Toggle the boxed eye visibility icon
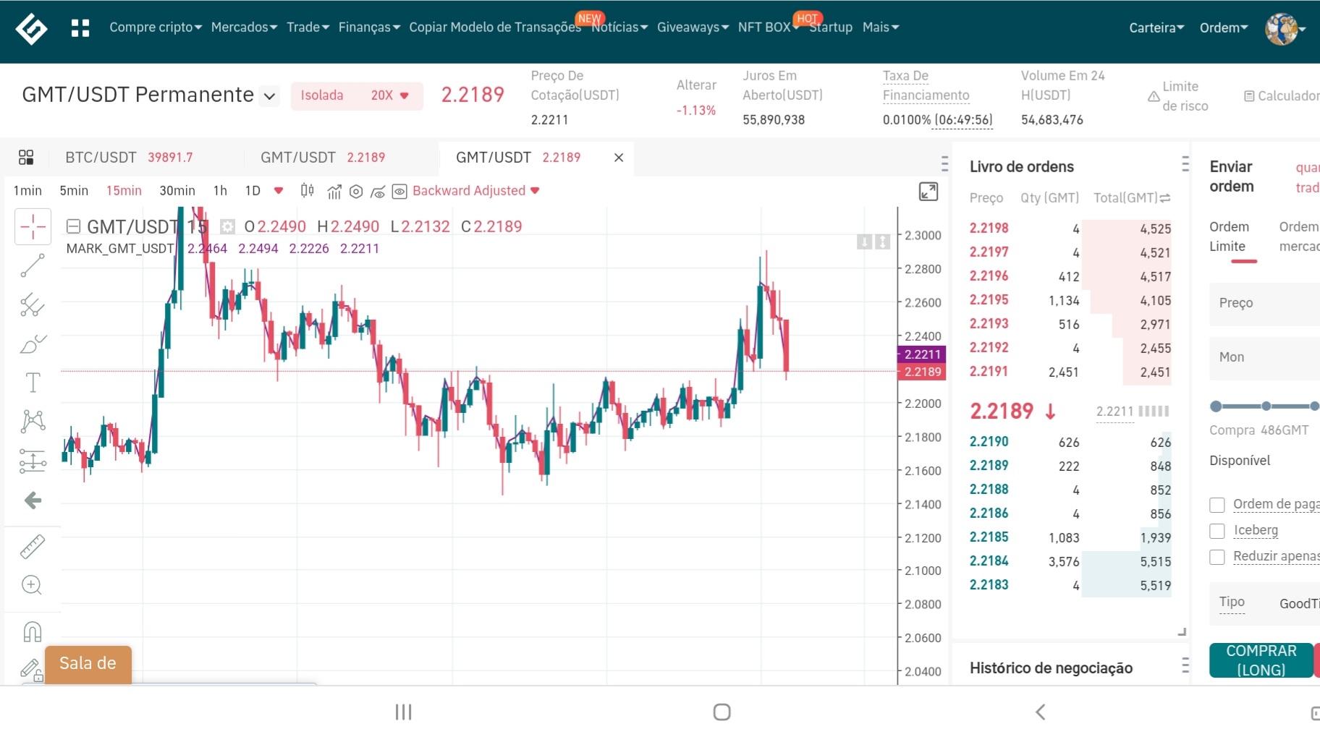1320x737 pixels. [x=399, y=192]
